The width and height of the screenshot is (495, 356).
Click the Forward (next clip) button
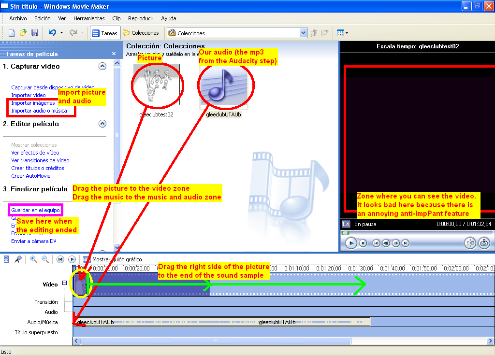406,243
